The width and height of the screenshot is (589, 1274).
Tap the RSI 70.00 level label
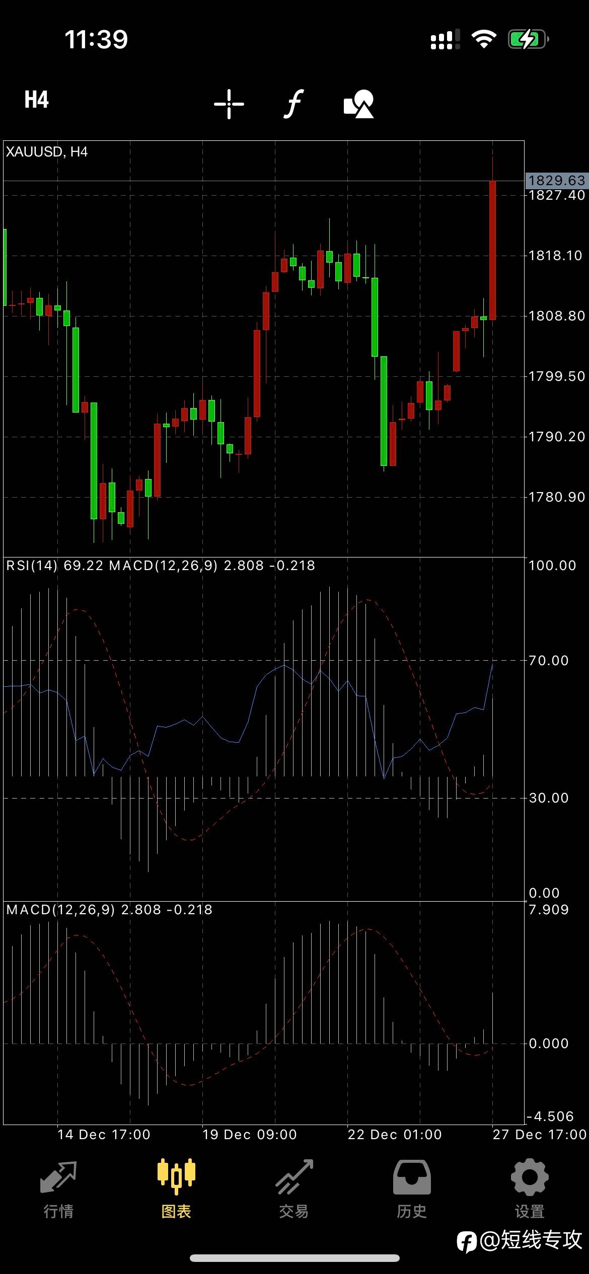pos(548,661)
